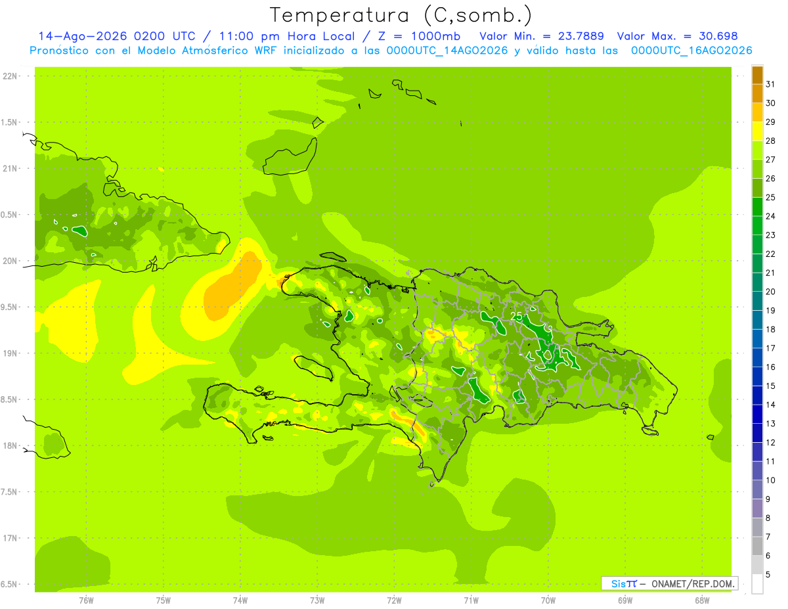Click the "73W" longitude label
This screenshot has width=788, height=609.
pyautogui.click(x=317, y=600)
